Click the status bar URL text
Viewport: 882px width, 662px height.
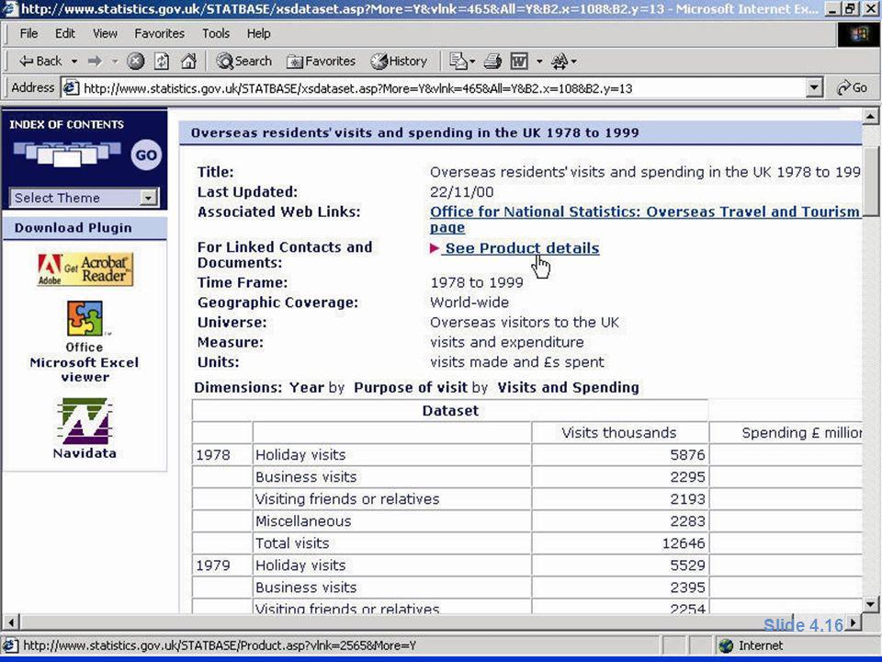coord(220,645)
